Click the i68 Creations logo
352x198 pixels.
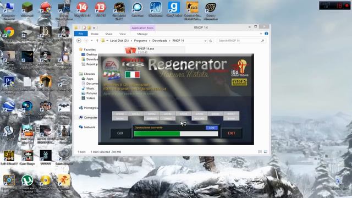[x=240, y=68]
